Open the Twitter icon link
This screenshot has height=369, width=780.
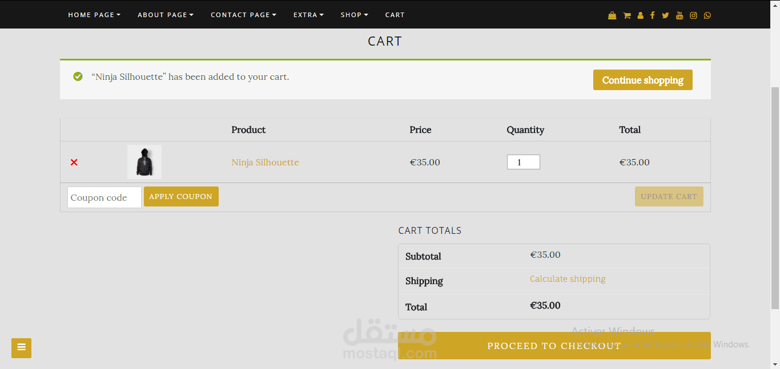pyautogui.click(x=665, y=15)
